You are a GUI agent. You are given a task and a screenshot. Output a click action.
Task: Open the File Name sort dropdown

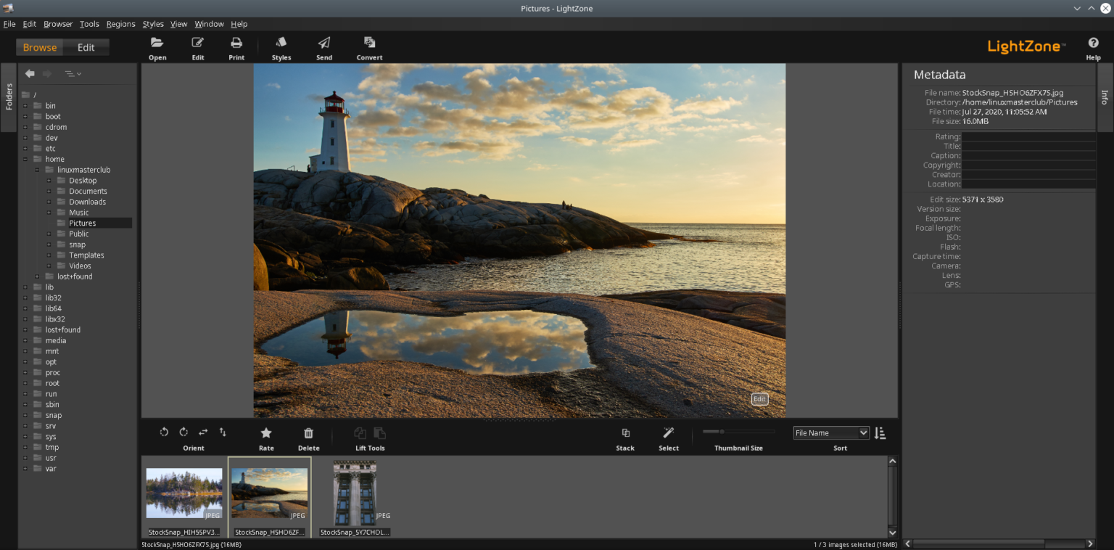pos(831,433)
